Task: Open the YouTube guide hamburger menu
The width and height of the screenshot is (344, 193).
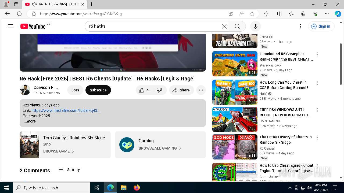Action: [11, 26]
